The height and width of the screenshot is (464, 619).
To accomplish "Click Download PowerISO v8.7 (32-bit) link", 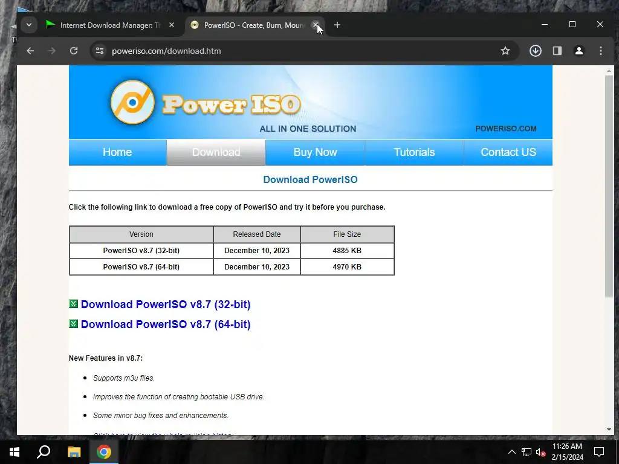I will 166,304.
